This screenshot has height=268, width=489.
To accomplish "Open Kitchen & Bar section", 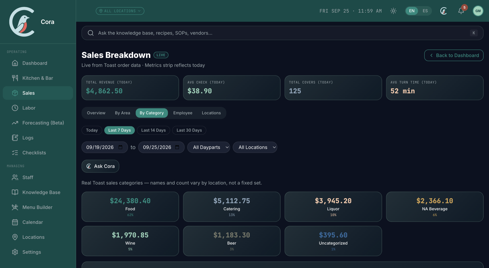I will 38,78.
